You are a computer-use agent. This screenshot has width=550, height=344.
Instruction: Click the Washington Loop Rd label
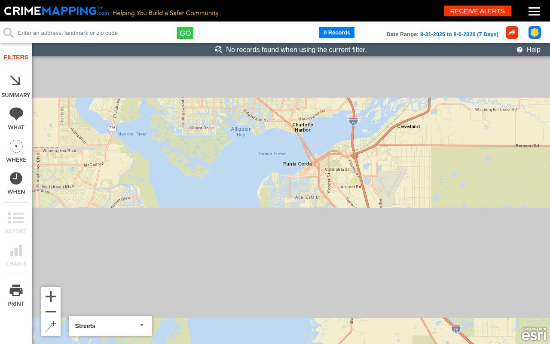[x=495, y=110]
